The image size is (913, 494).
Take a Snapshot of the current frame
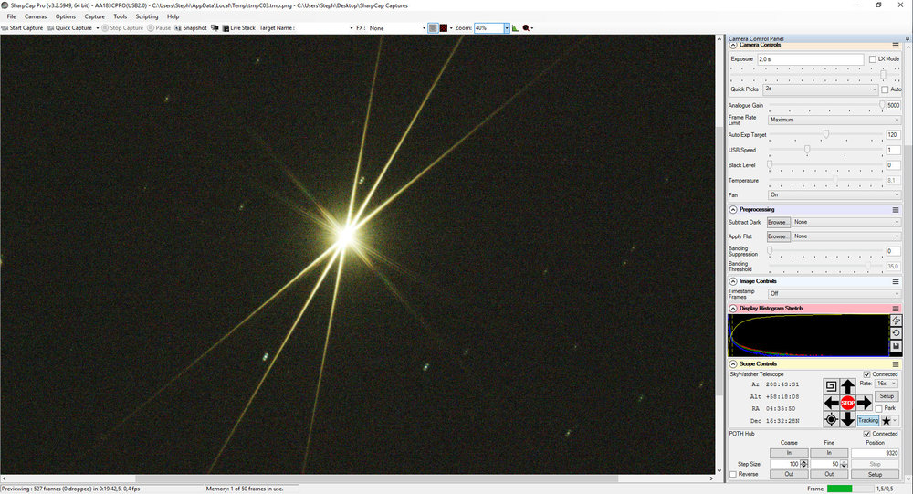[x=191, y=28]
